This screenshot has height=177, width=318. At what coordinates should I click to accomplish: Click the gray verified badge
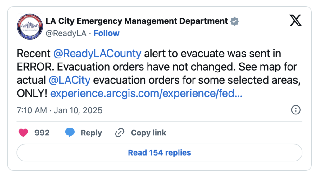(234, 21)
